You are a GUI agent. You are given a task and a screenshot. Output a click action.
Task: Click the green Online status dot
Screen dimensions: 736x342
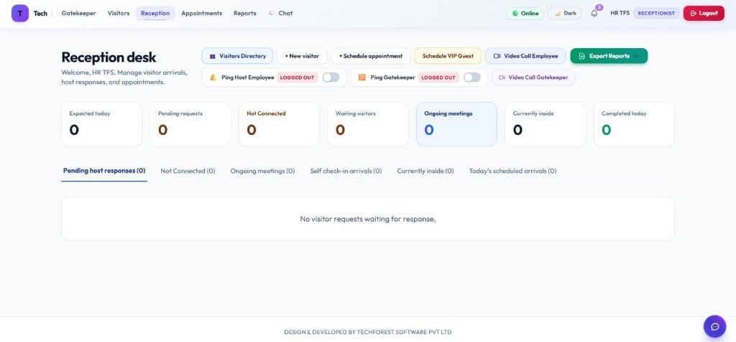tap(515, 13)
